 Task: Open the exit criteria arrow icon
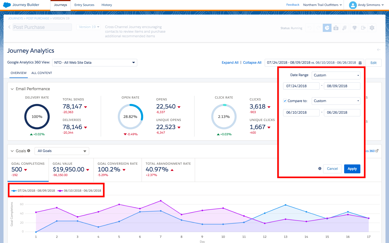(363, 28)
